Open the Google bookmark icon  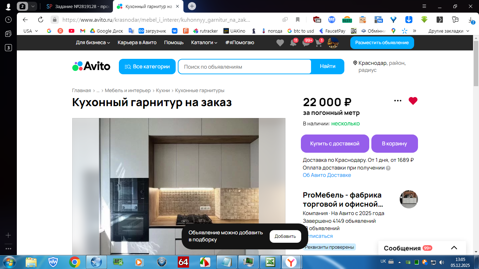(49, 31)
